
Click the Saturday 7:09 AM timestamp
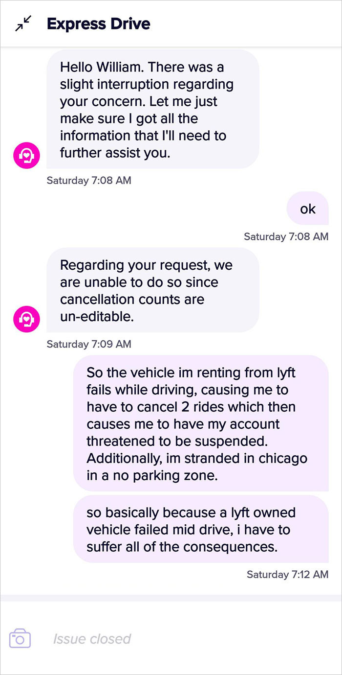tap(88, 344)
